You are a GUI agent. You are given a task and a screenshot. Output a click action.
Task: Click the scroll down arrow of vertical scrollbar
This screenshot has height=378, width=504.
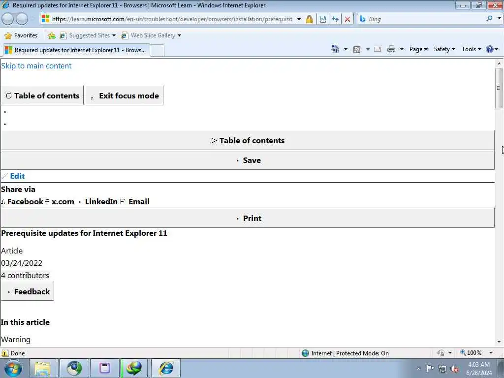click(499, 342)
